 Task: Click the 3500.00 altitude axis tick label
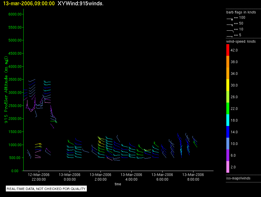(x=13, y=80)
